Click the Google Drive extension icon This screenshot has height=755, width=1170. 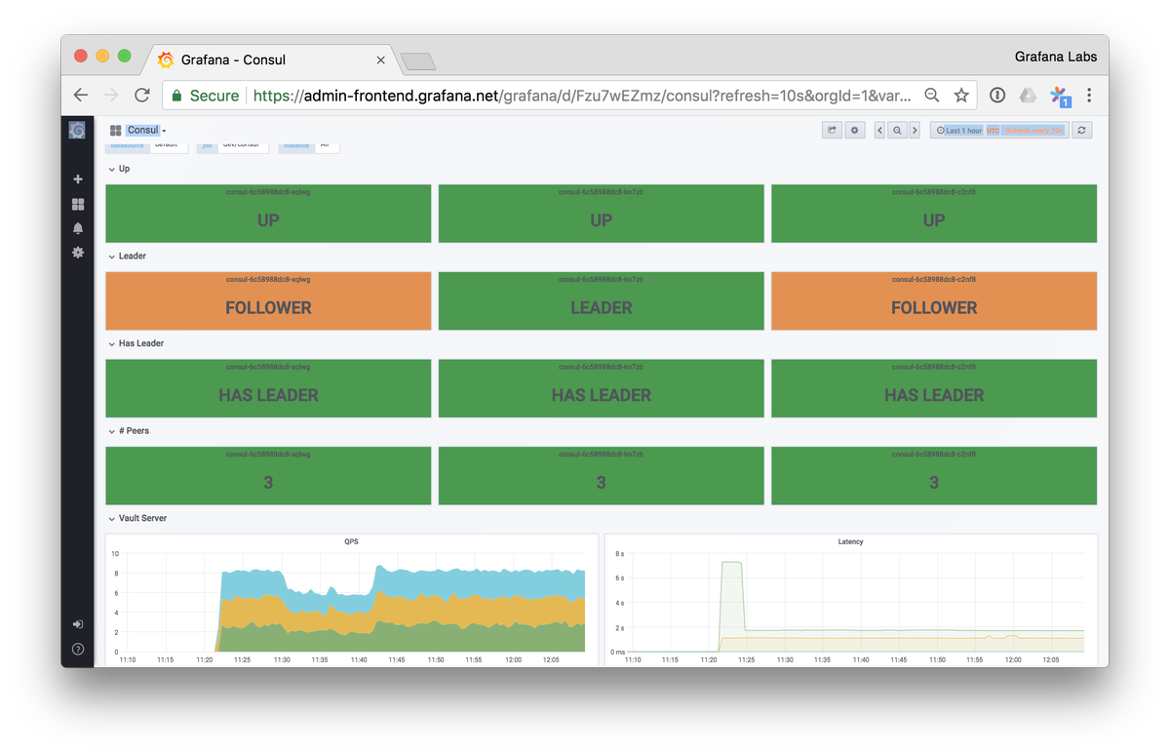pos(1028,96)
